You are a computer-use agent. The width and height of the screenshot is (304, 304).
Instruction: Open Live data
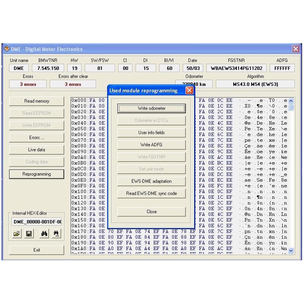(x=36, y=150)
